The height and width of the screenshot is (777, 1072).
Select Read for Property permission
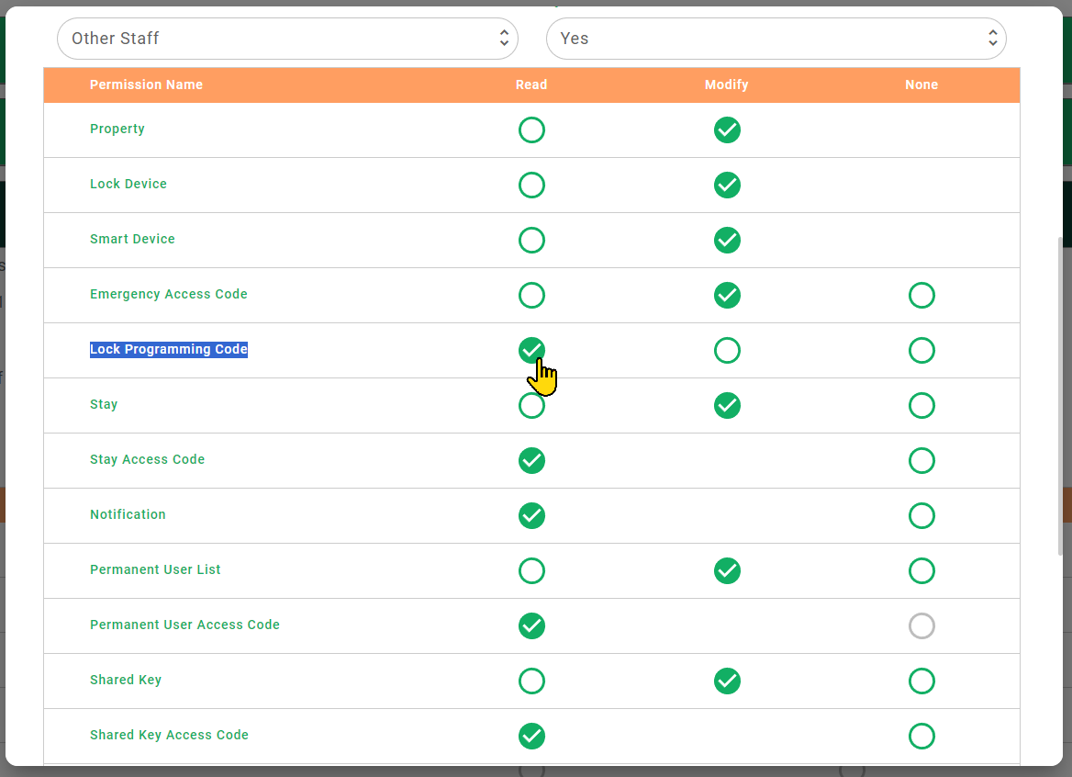(531, 129)
